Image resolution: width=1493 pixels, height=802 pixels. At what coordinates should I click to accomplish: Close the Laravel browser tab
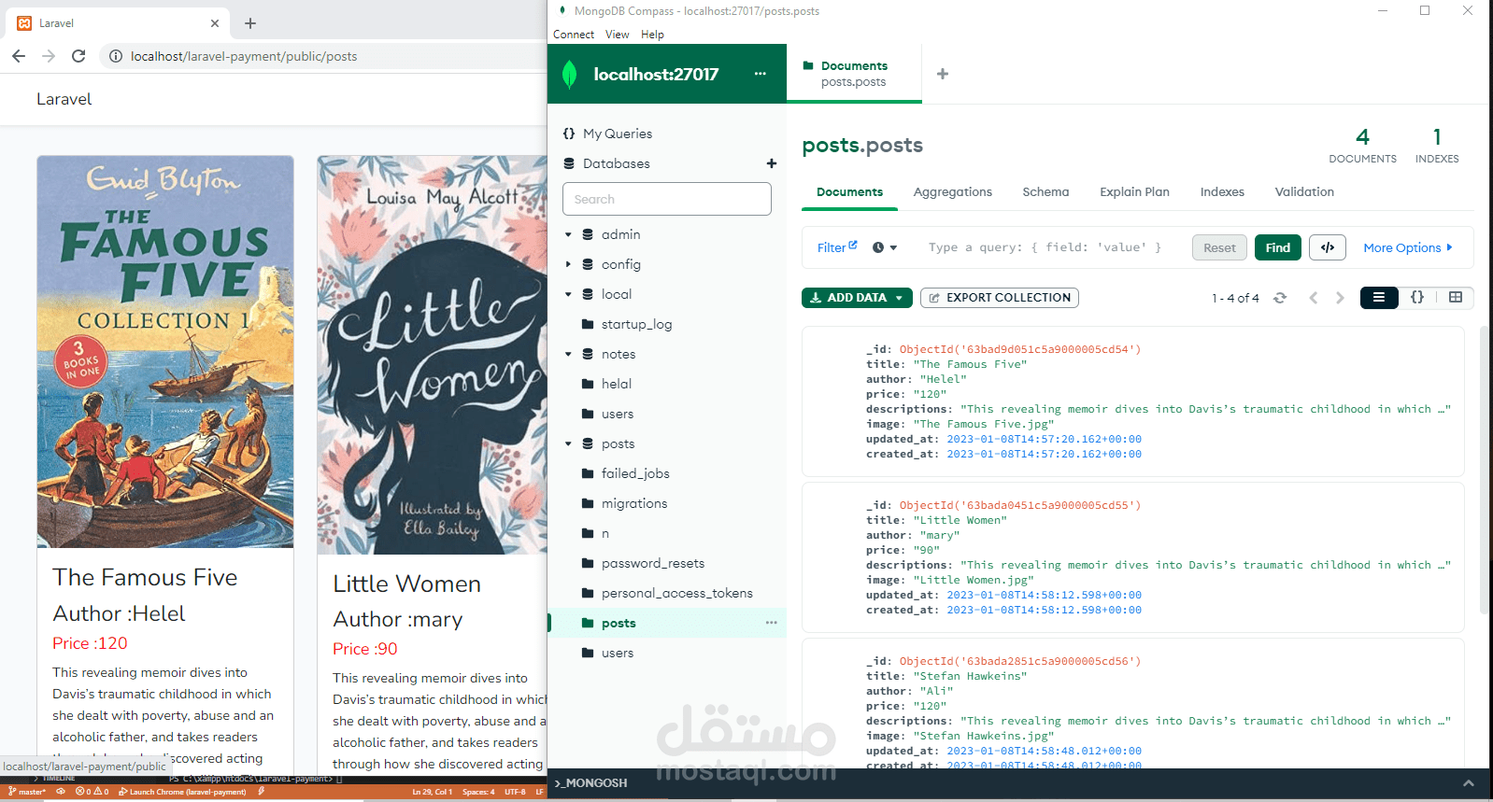215,23
